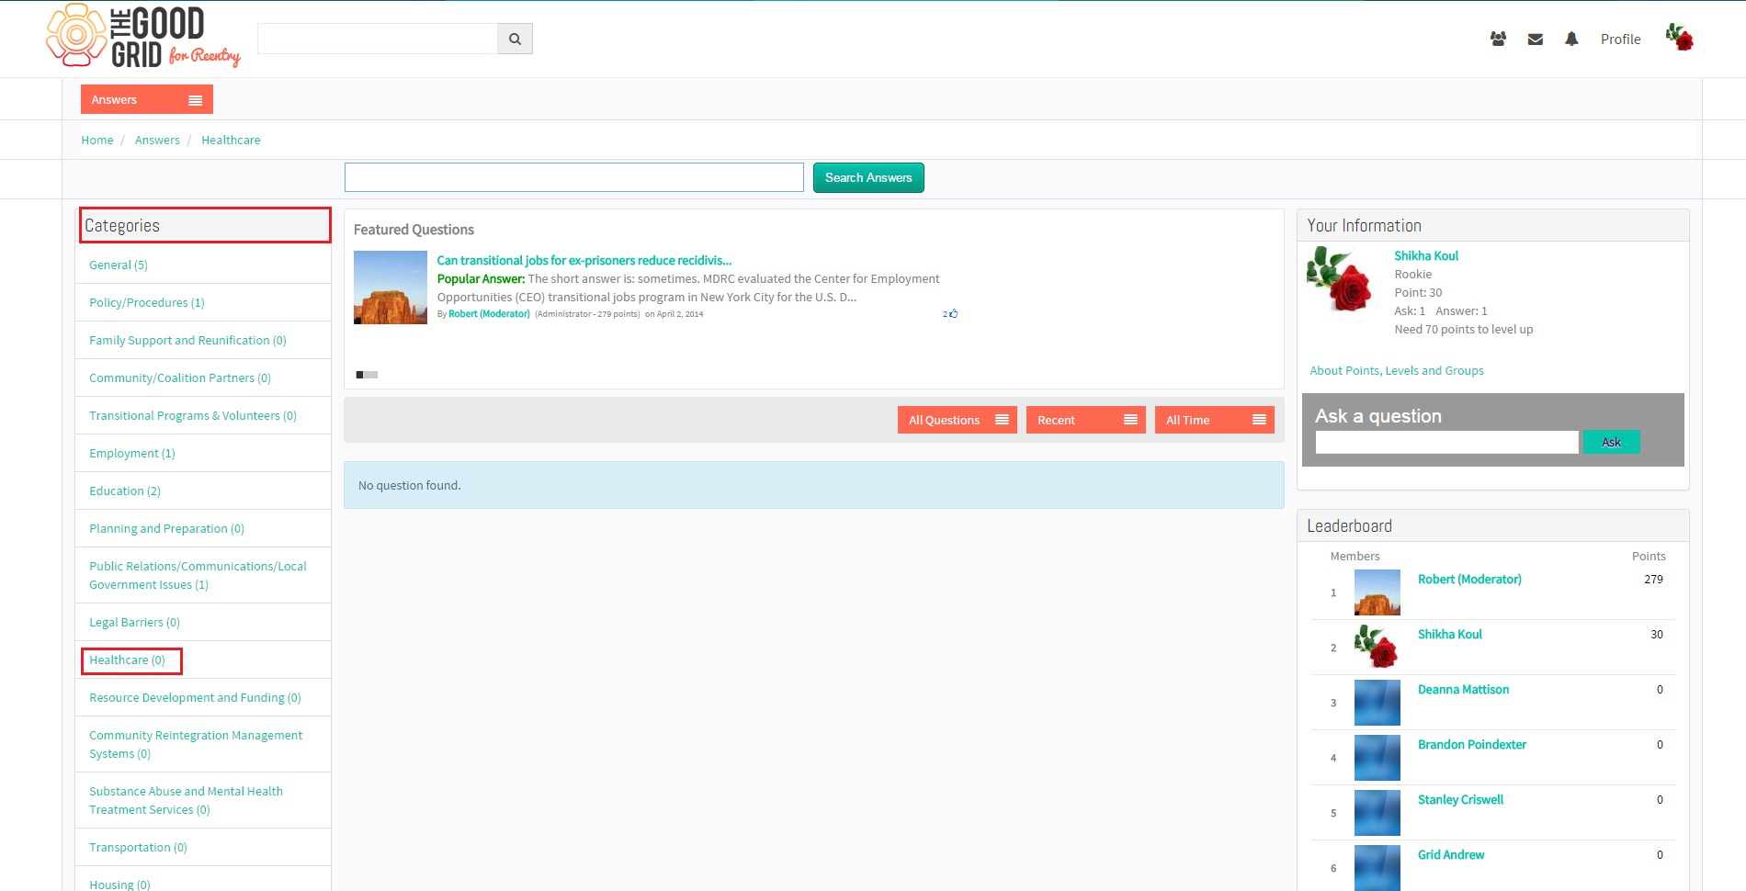Select the Education (2) category
The image size is (1746, 891).
125,491
